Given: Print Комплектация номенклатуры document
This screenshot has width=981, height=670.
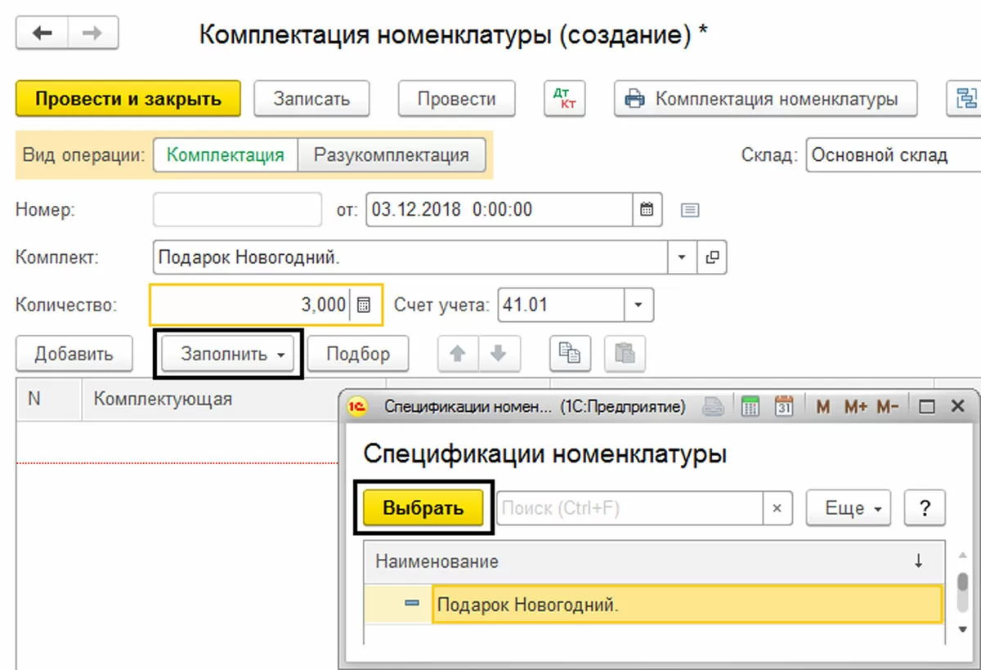Looking at the screenshot, I should (x=765, y=99).
